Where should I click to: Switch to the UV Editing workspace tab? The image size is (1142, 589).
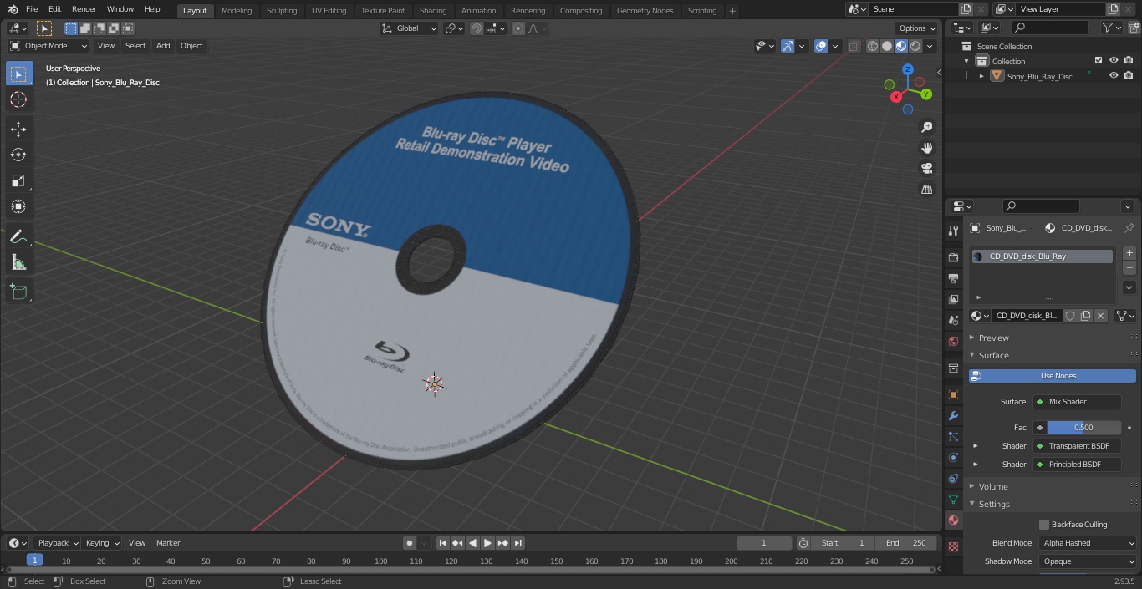[x=329, y=10]
